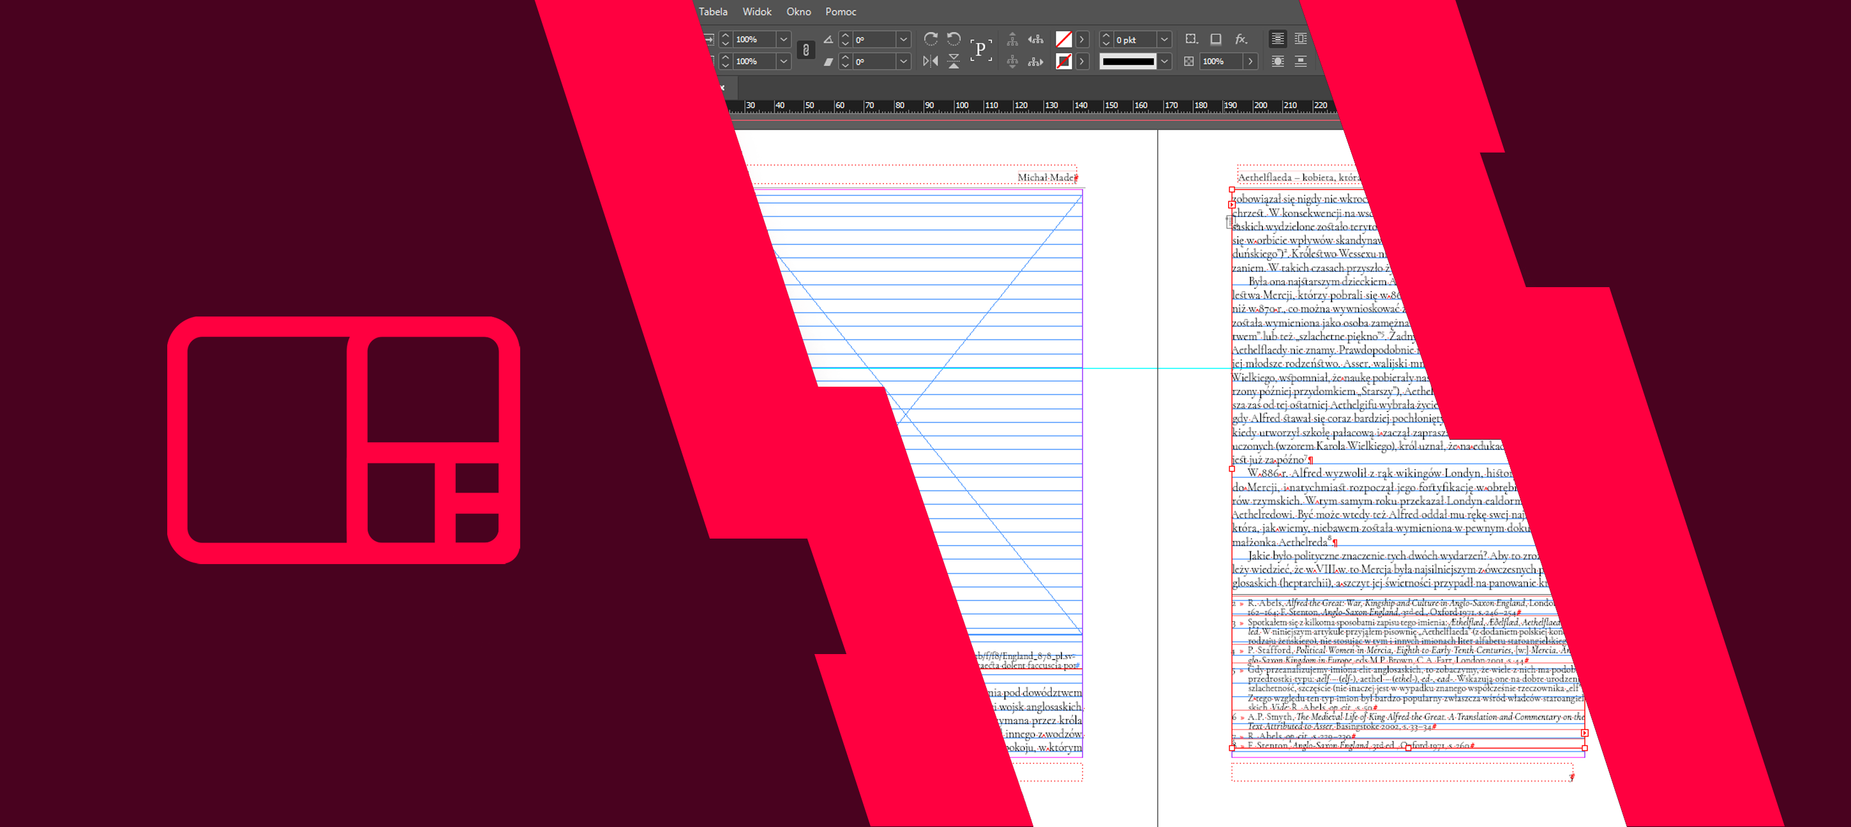Click the stroke weight stepper
The height and width of the screenshot is (827, 1851).
1106,40
